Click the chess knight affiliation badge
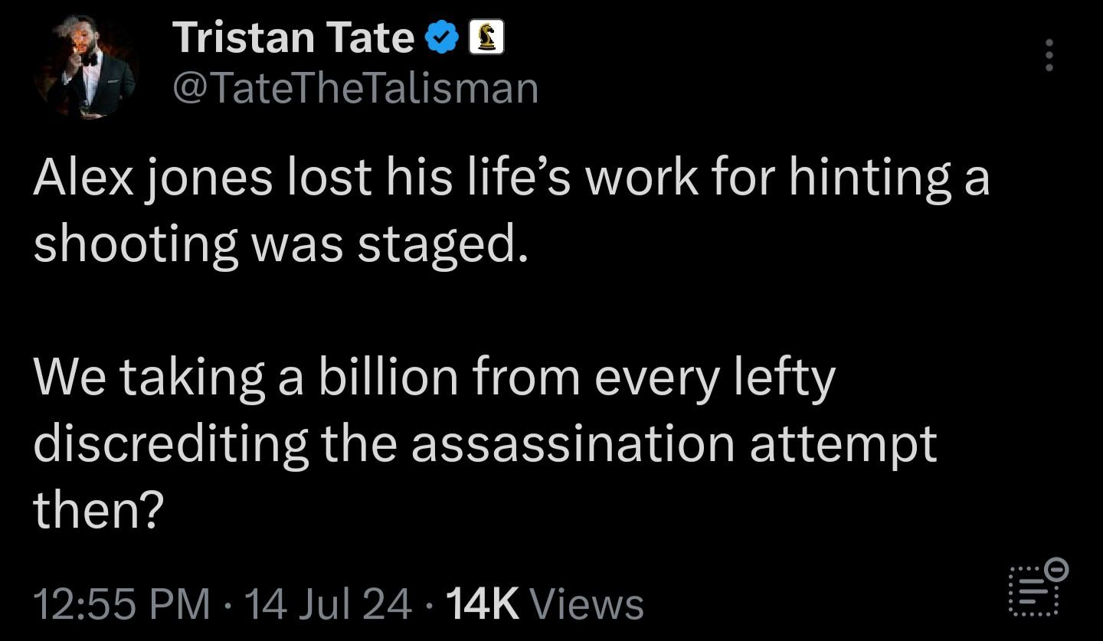1103x641 pixels. pos(485,38)
